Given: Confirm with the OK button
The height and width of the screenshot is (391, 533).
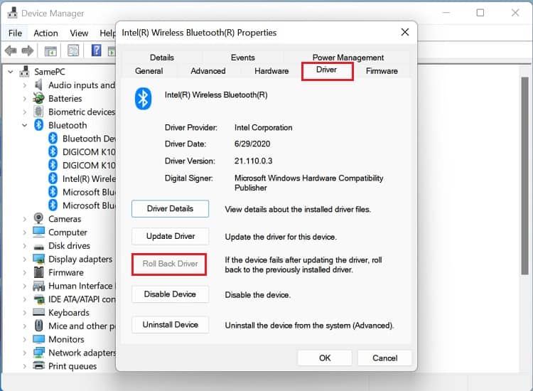Looking at the screenshot, I should click(x=325, y=358).
